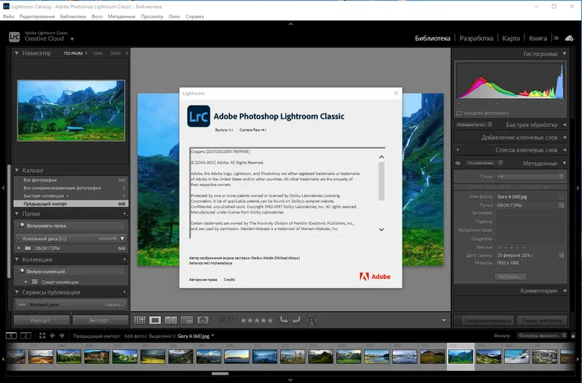The width and height of the screenshot is (582, 383).
Task: Select main window display button 1
Action: [x=11, y=336]
